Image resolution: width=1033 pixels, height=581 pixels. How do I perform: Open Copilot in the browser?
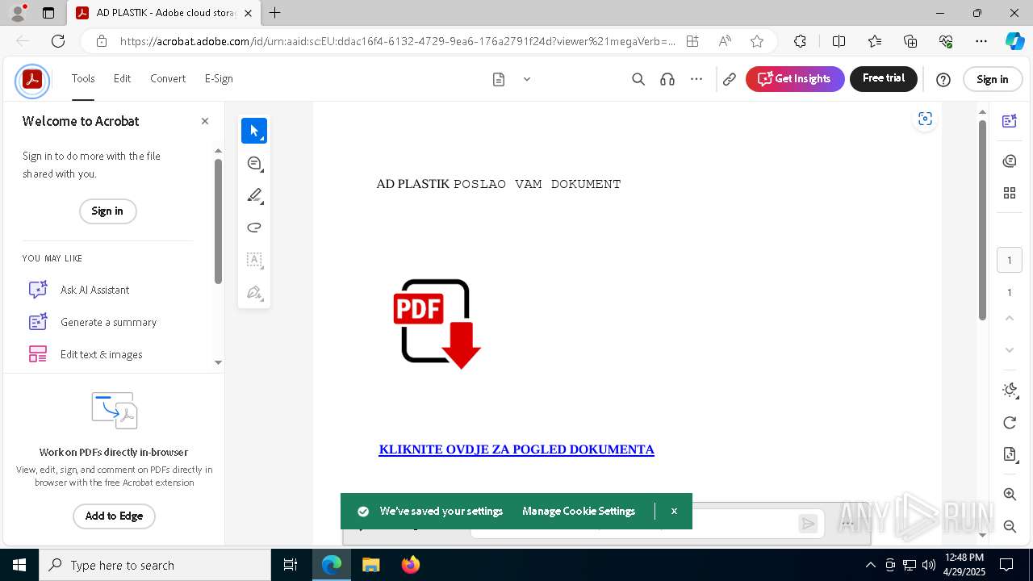click(1014, 41)
